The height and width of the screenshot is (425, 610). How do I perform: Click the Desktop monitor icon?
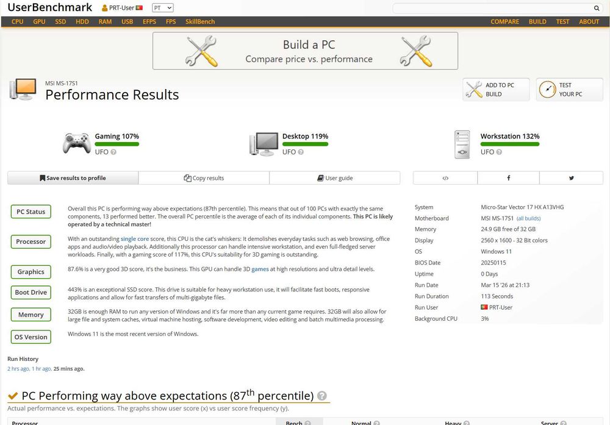coord(264,144)
